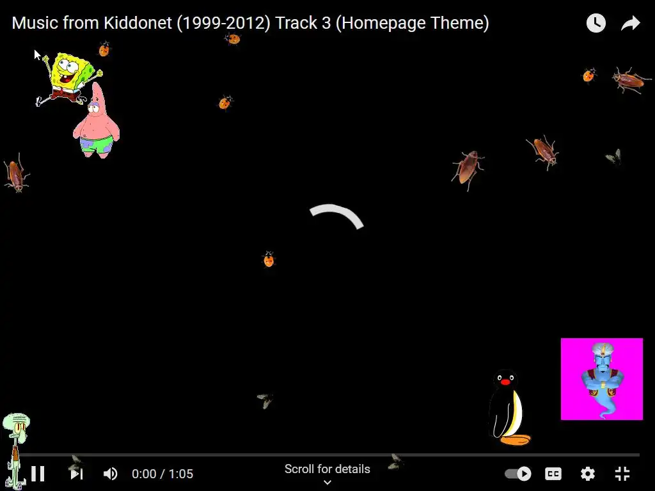Click the blue genie pink thumbnail

[602, 379]
